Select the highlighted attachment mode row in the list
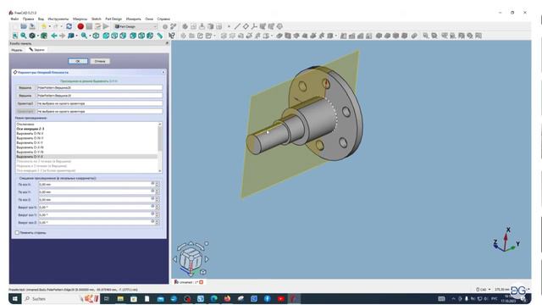542x305 pixels. tap(86, 157)
